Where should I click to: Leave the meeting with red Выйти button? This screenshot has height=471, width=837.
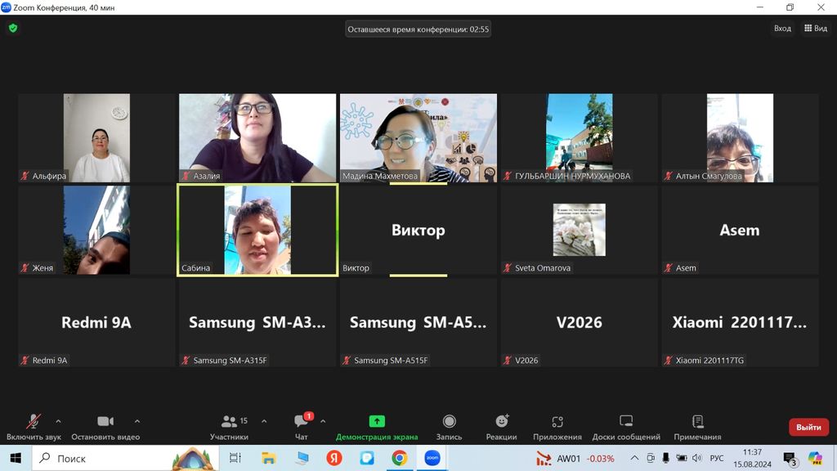point(808,427)
